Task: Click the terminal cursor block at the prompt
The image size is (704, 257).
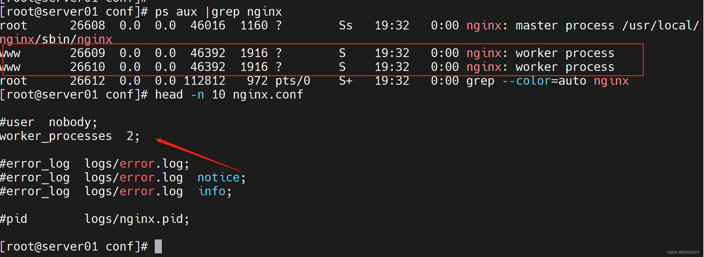Action: coord(158,246)
